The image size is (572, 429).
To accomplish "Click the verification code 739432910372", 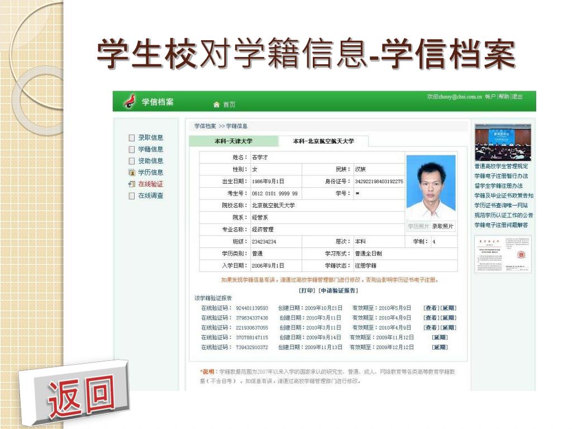I will (252, 347).
